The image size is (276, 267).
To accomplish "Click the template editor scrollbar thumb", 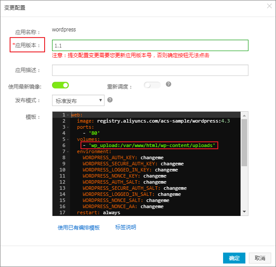I will [244, 143].
